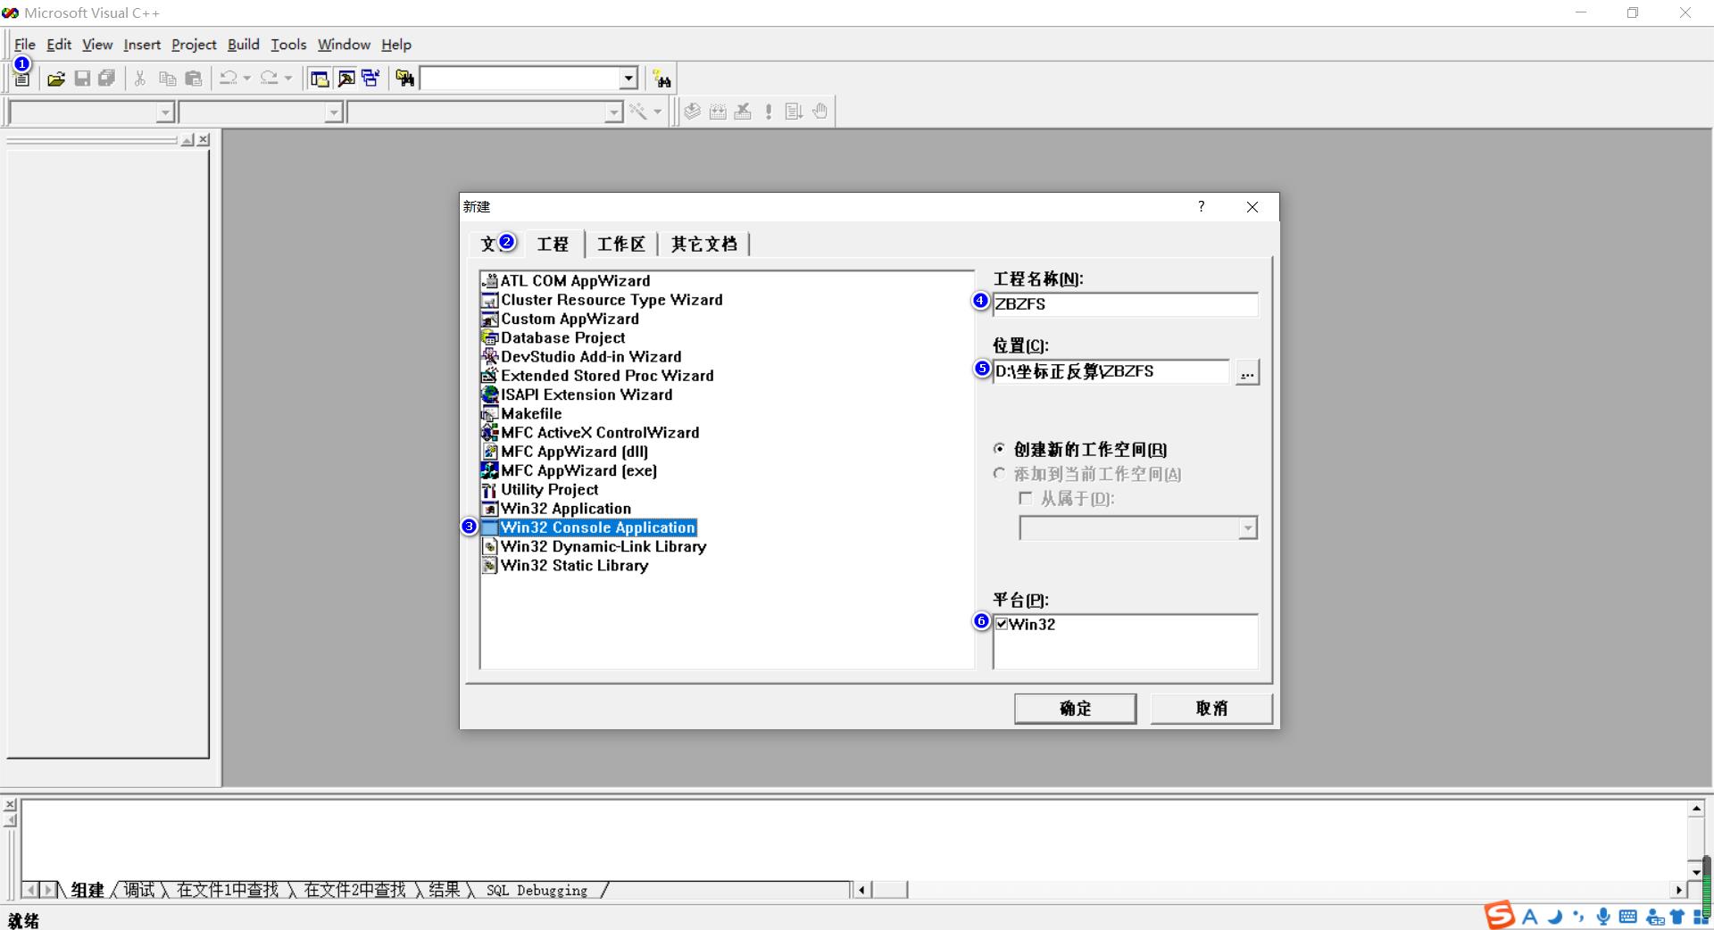1714x930 pixels.
Task: Click the Insert Breakpoint hand icon
Action: tap(820, 112)
